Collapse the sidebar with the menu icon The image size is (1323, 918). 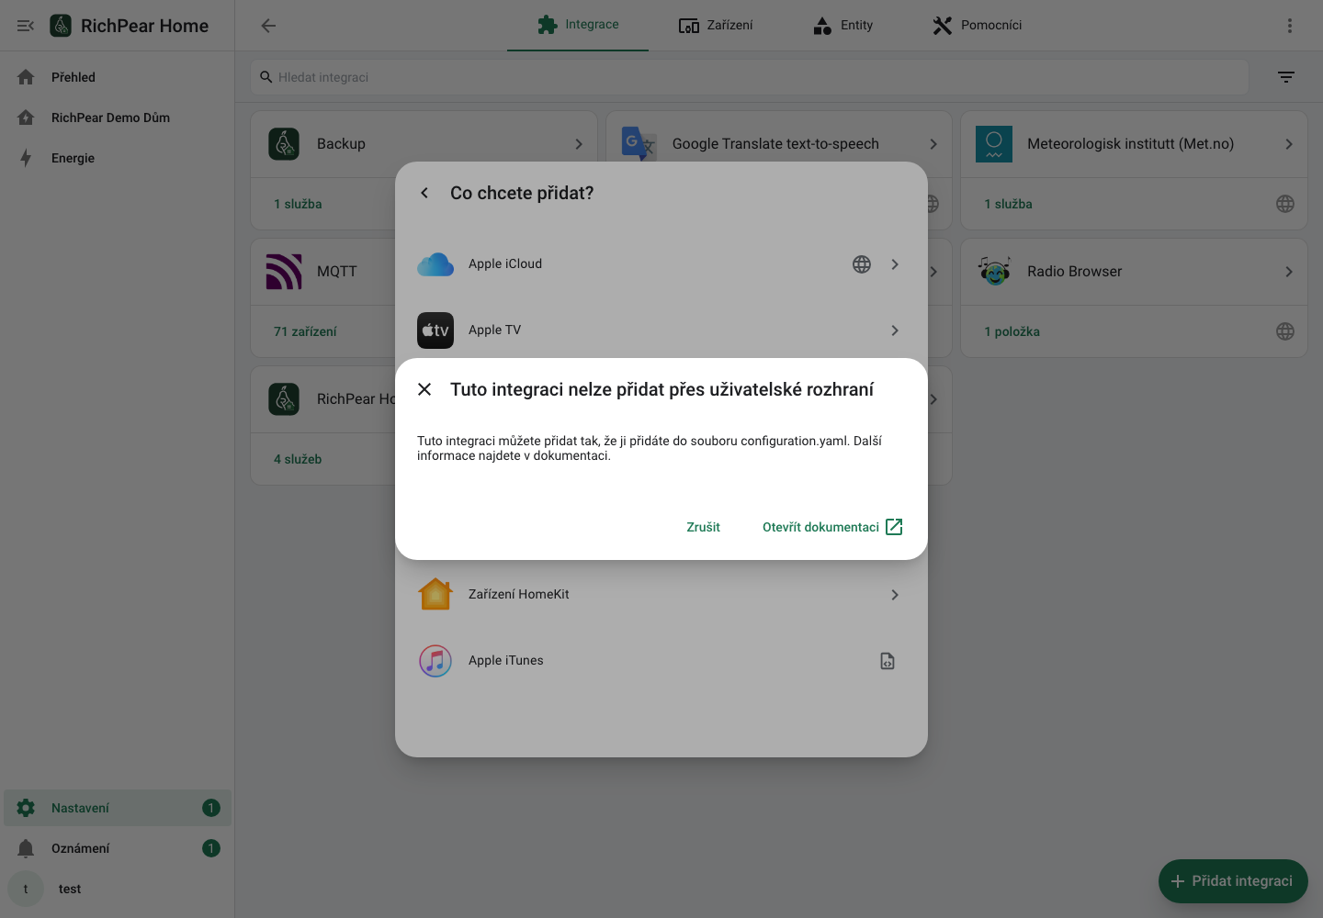pyautogui.click(x=26, y=26)
